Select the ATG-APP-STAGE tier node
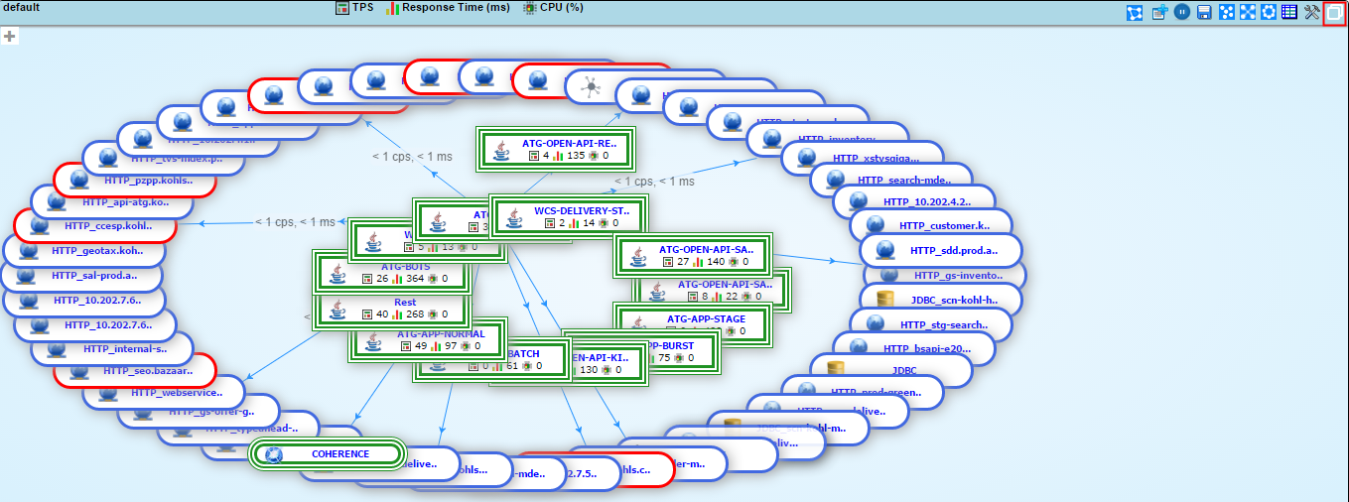This screenshot has height=502, width=1349. pyautogui.click(x=692, y=324)
